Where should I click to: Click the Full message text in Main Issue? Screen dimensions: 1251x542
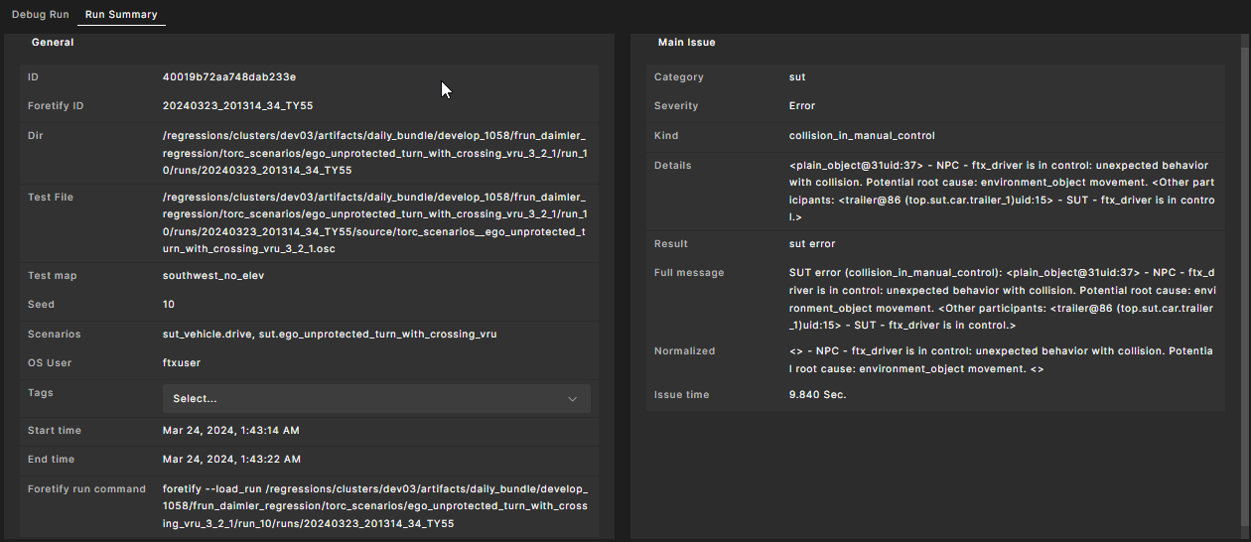1002,299
